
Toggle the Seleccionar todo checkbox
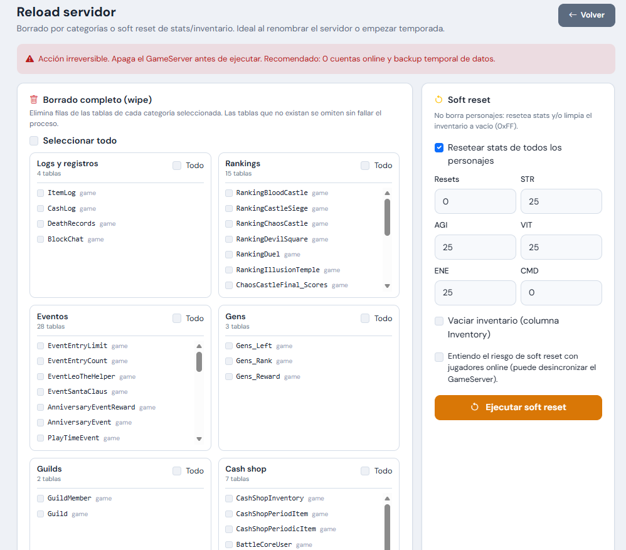point(34,140)
